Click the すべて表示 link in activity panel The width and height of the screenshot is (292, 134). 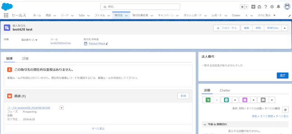click(282, 116)
